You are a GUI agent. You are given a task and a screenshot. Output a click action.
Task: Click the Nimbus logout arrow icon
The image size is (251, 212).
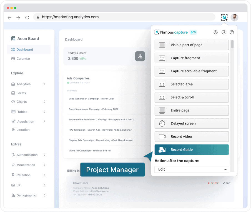pos(224,32)
